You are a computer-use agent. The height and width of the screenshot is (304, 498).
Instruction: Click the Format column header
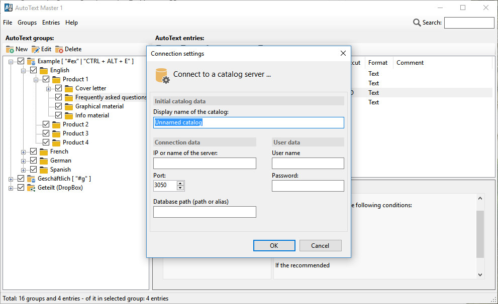pyautogui.click(x=378, y=63)
